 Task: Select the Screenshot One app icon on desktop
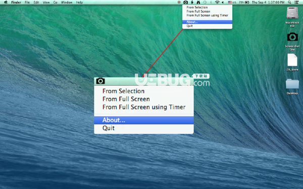point(292,37)
